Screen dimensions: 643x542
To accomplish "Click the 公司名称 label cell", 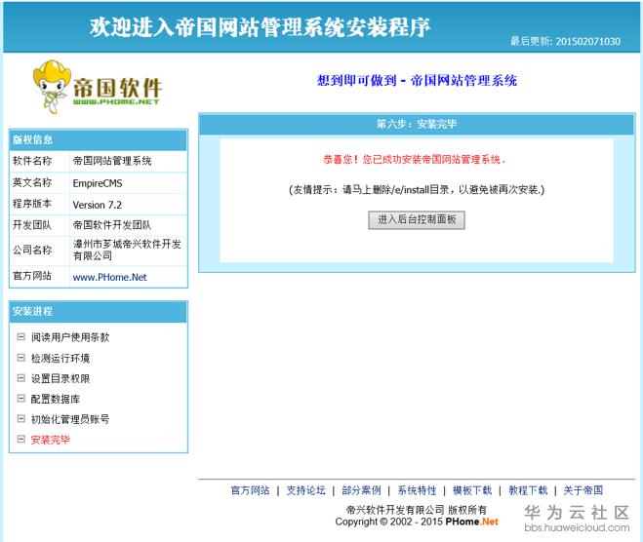I will (x=39, y=250).
